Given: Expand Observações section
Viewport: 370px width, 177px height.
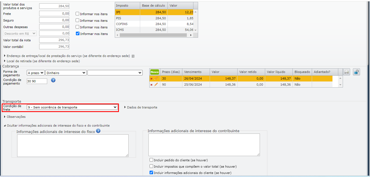Looking at the screenshot, I should coord(14,117).
